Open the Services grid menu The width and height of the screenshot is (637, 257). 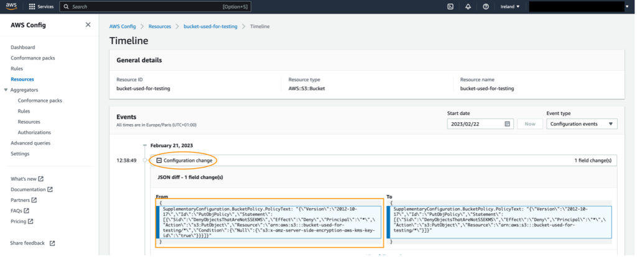coord(32,7)
